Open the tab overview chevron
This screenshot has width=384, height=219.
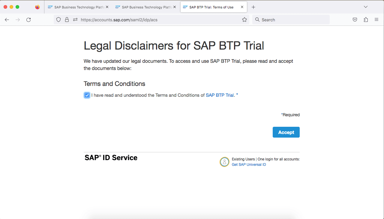coord(365,7)
